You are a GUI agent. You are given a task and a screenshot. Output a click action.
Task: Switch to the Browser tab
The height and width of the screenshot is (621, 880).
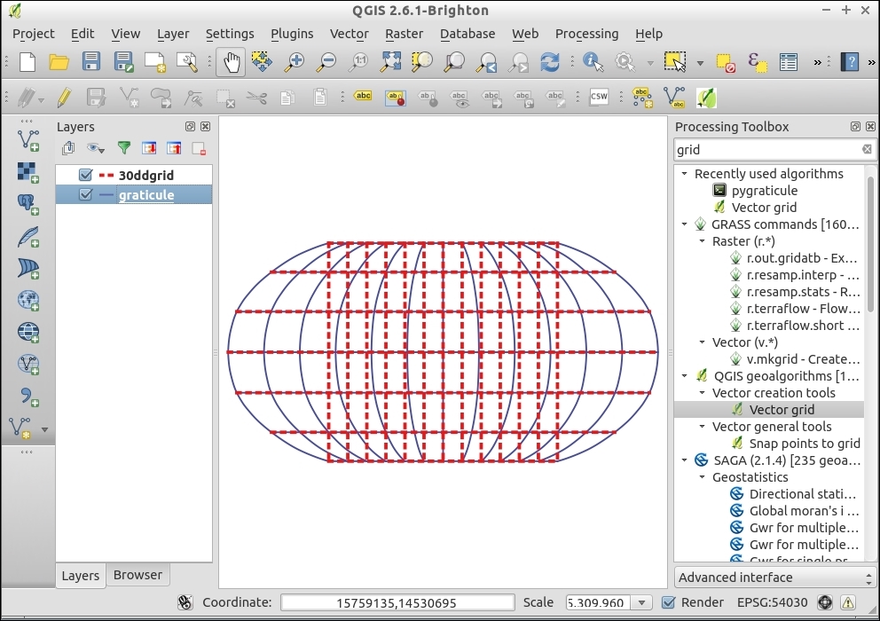pos(137,575)
